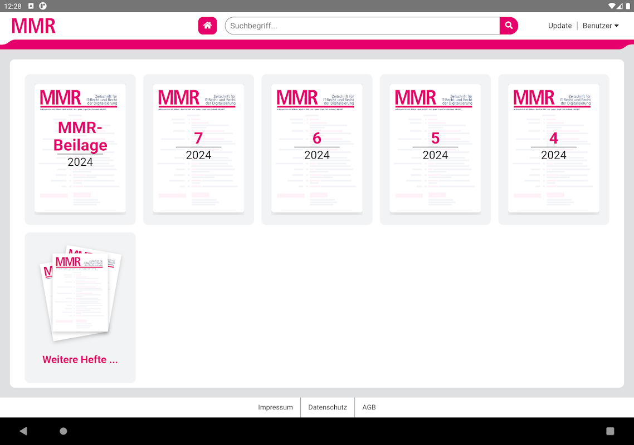Viewport: 634px width, 445px height.
Task: Tap the Android back navigation button
Action: [23, 431]
